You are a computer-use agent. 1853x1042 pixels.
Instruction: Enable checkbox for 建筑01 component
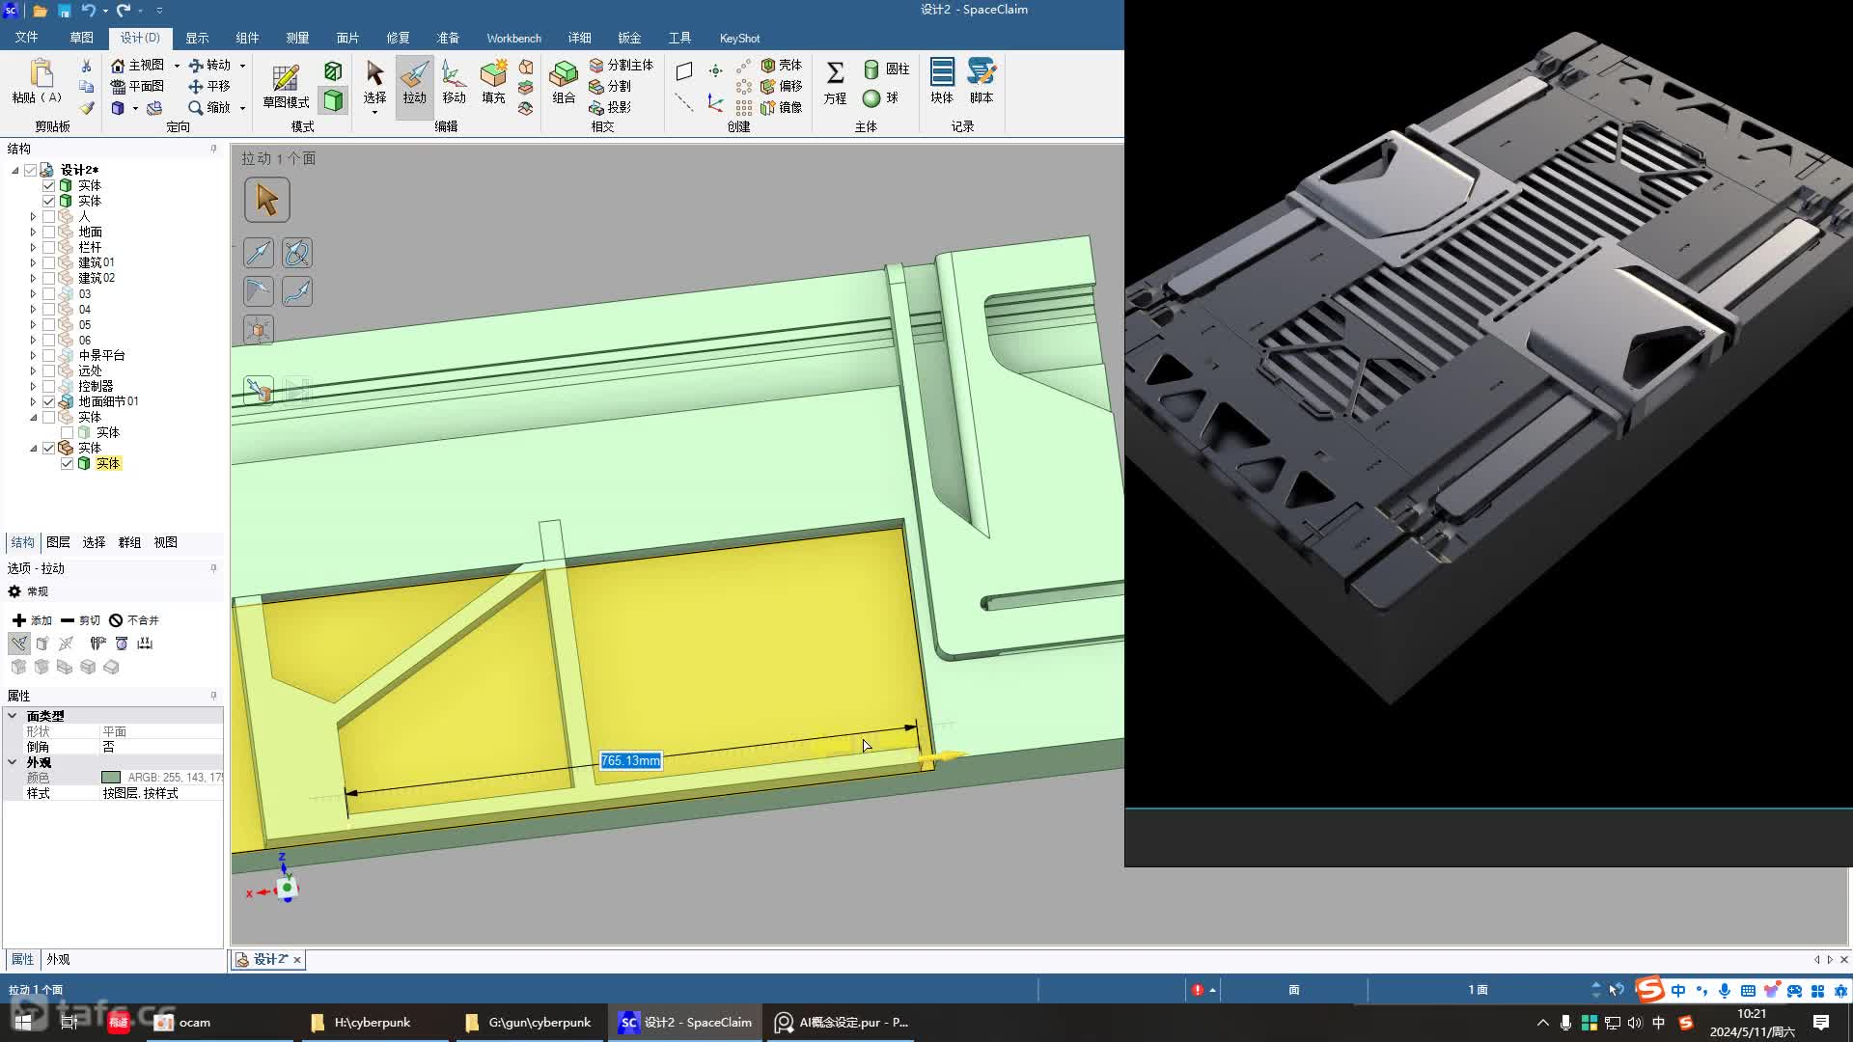48,262
